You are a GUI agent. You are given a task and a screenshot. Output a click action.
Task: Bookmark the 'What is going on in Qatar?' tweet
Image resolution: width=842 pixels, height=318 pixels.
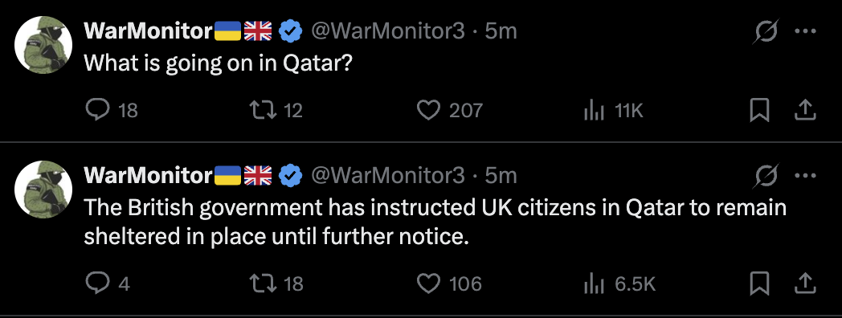[759, 110]
